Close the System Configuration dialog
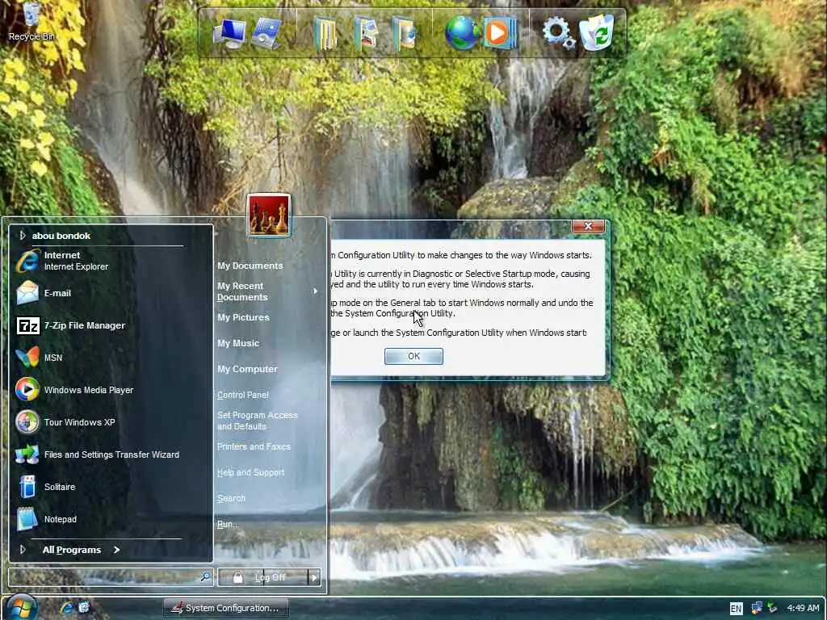 (588, 226)
